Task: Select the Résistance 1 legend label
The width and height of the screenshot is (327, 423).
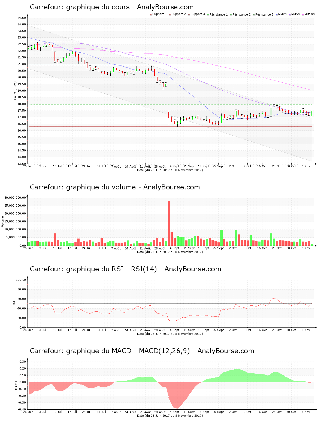Action: point(219,14)
